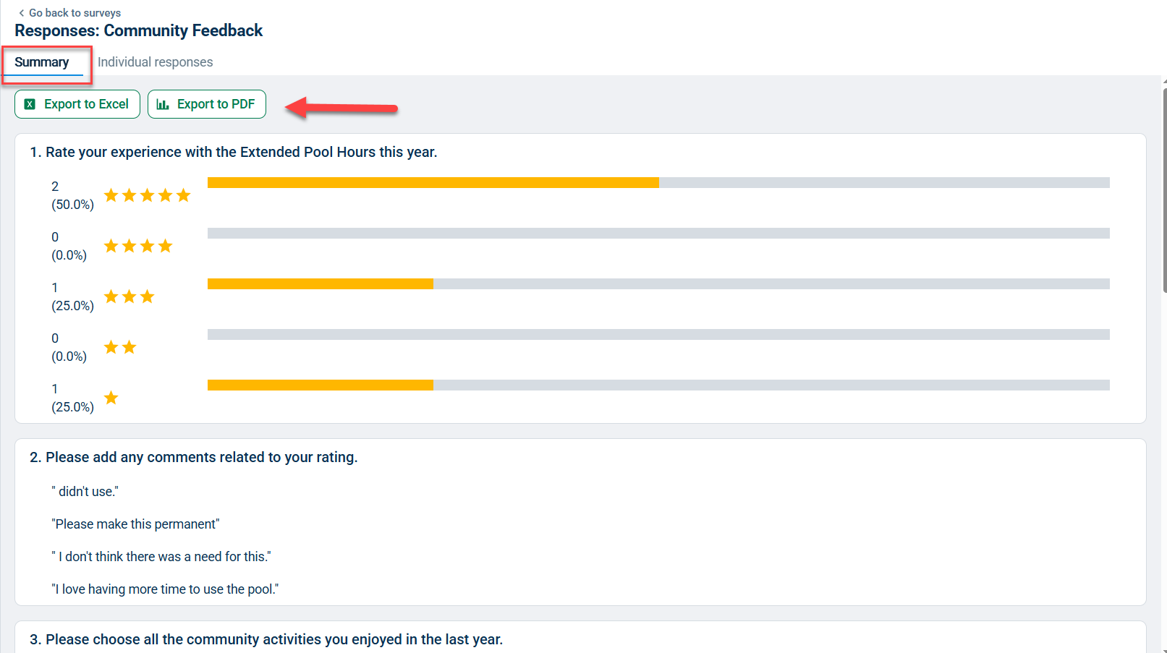Click the two-star rating icons
This screenshot has width=1167, height=653.
[120, 347]
